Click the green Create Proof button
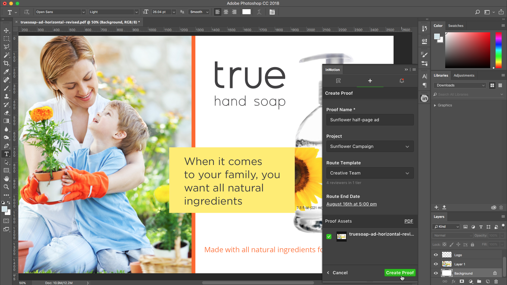This screenshot has width=507, height=285. 400,273
